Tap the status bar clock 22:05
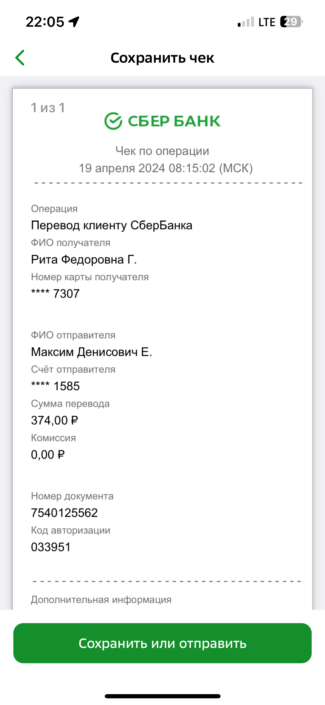This screenshot has width=325, height=705. (45, 22)
